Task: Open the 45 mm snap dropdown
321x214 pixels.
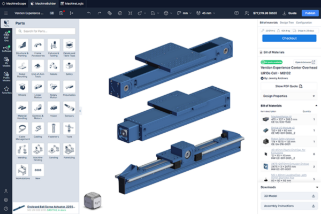Action: click(207, 12)
